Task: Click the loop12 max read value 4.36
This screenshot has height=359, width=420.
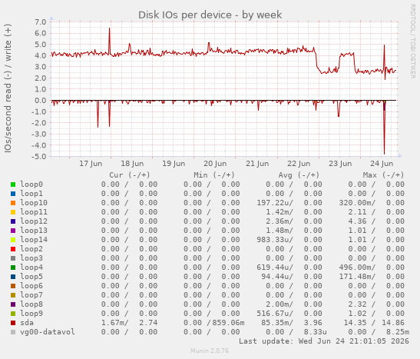Action: (357, 221)
